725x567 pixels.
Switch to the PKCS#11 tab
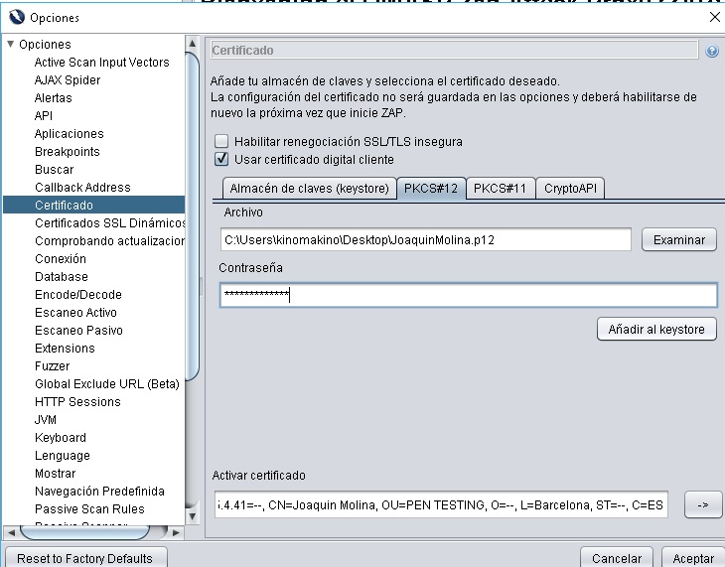tap(502, 188)
